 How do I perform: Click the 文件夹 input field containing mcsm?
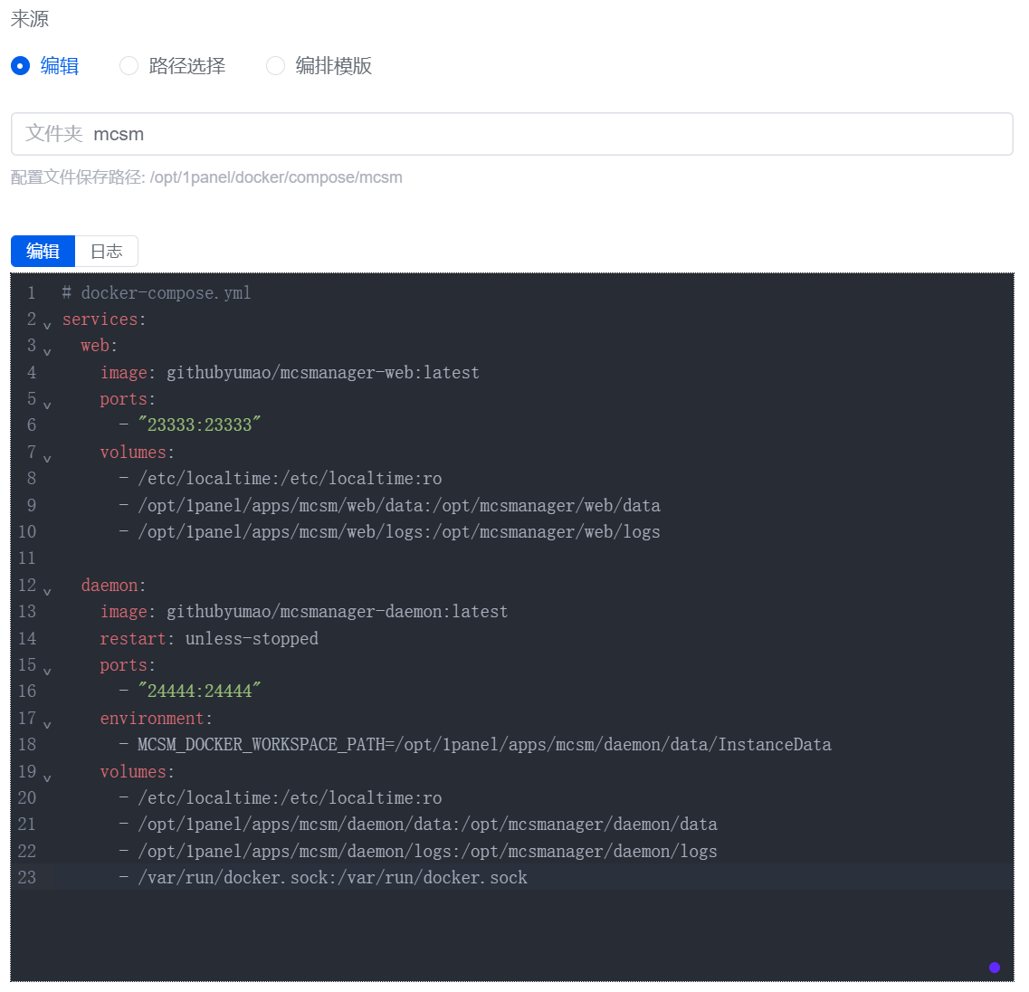[512, 134]
